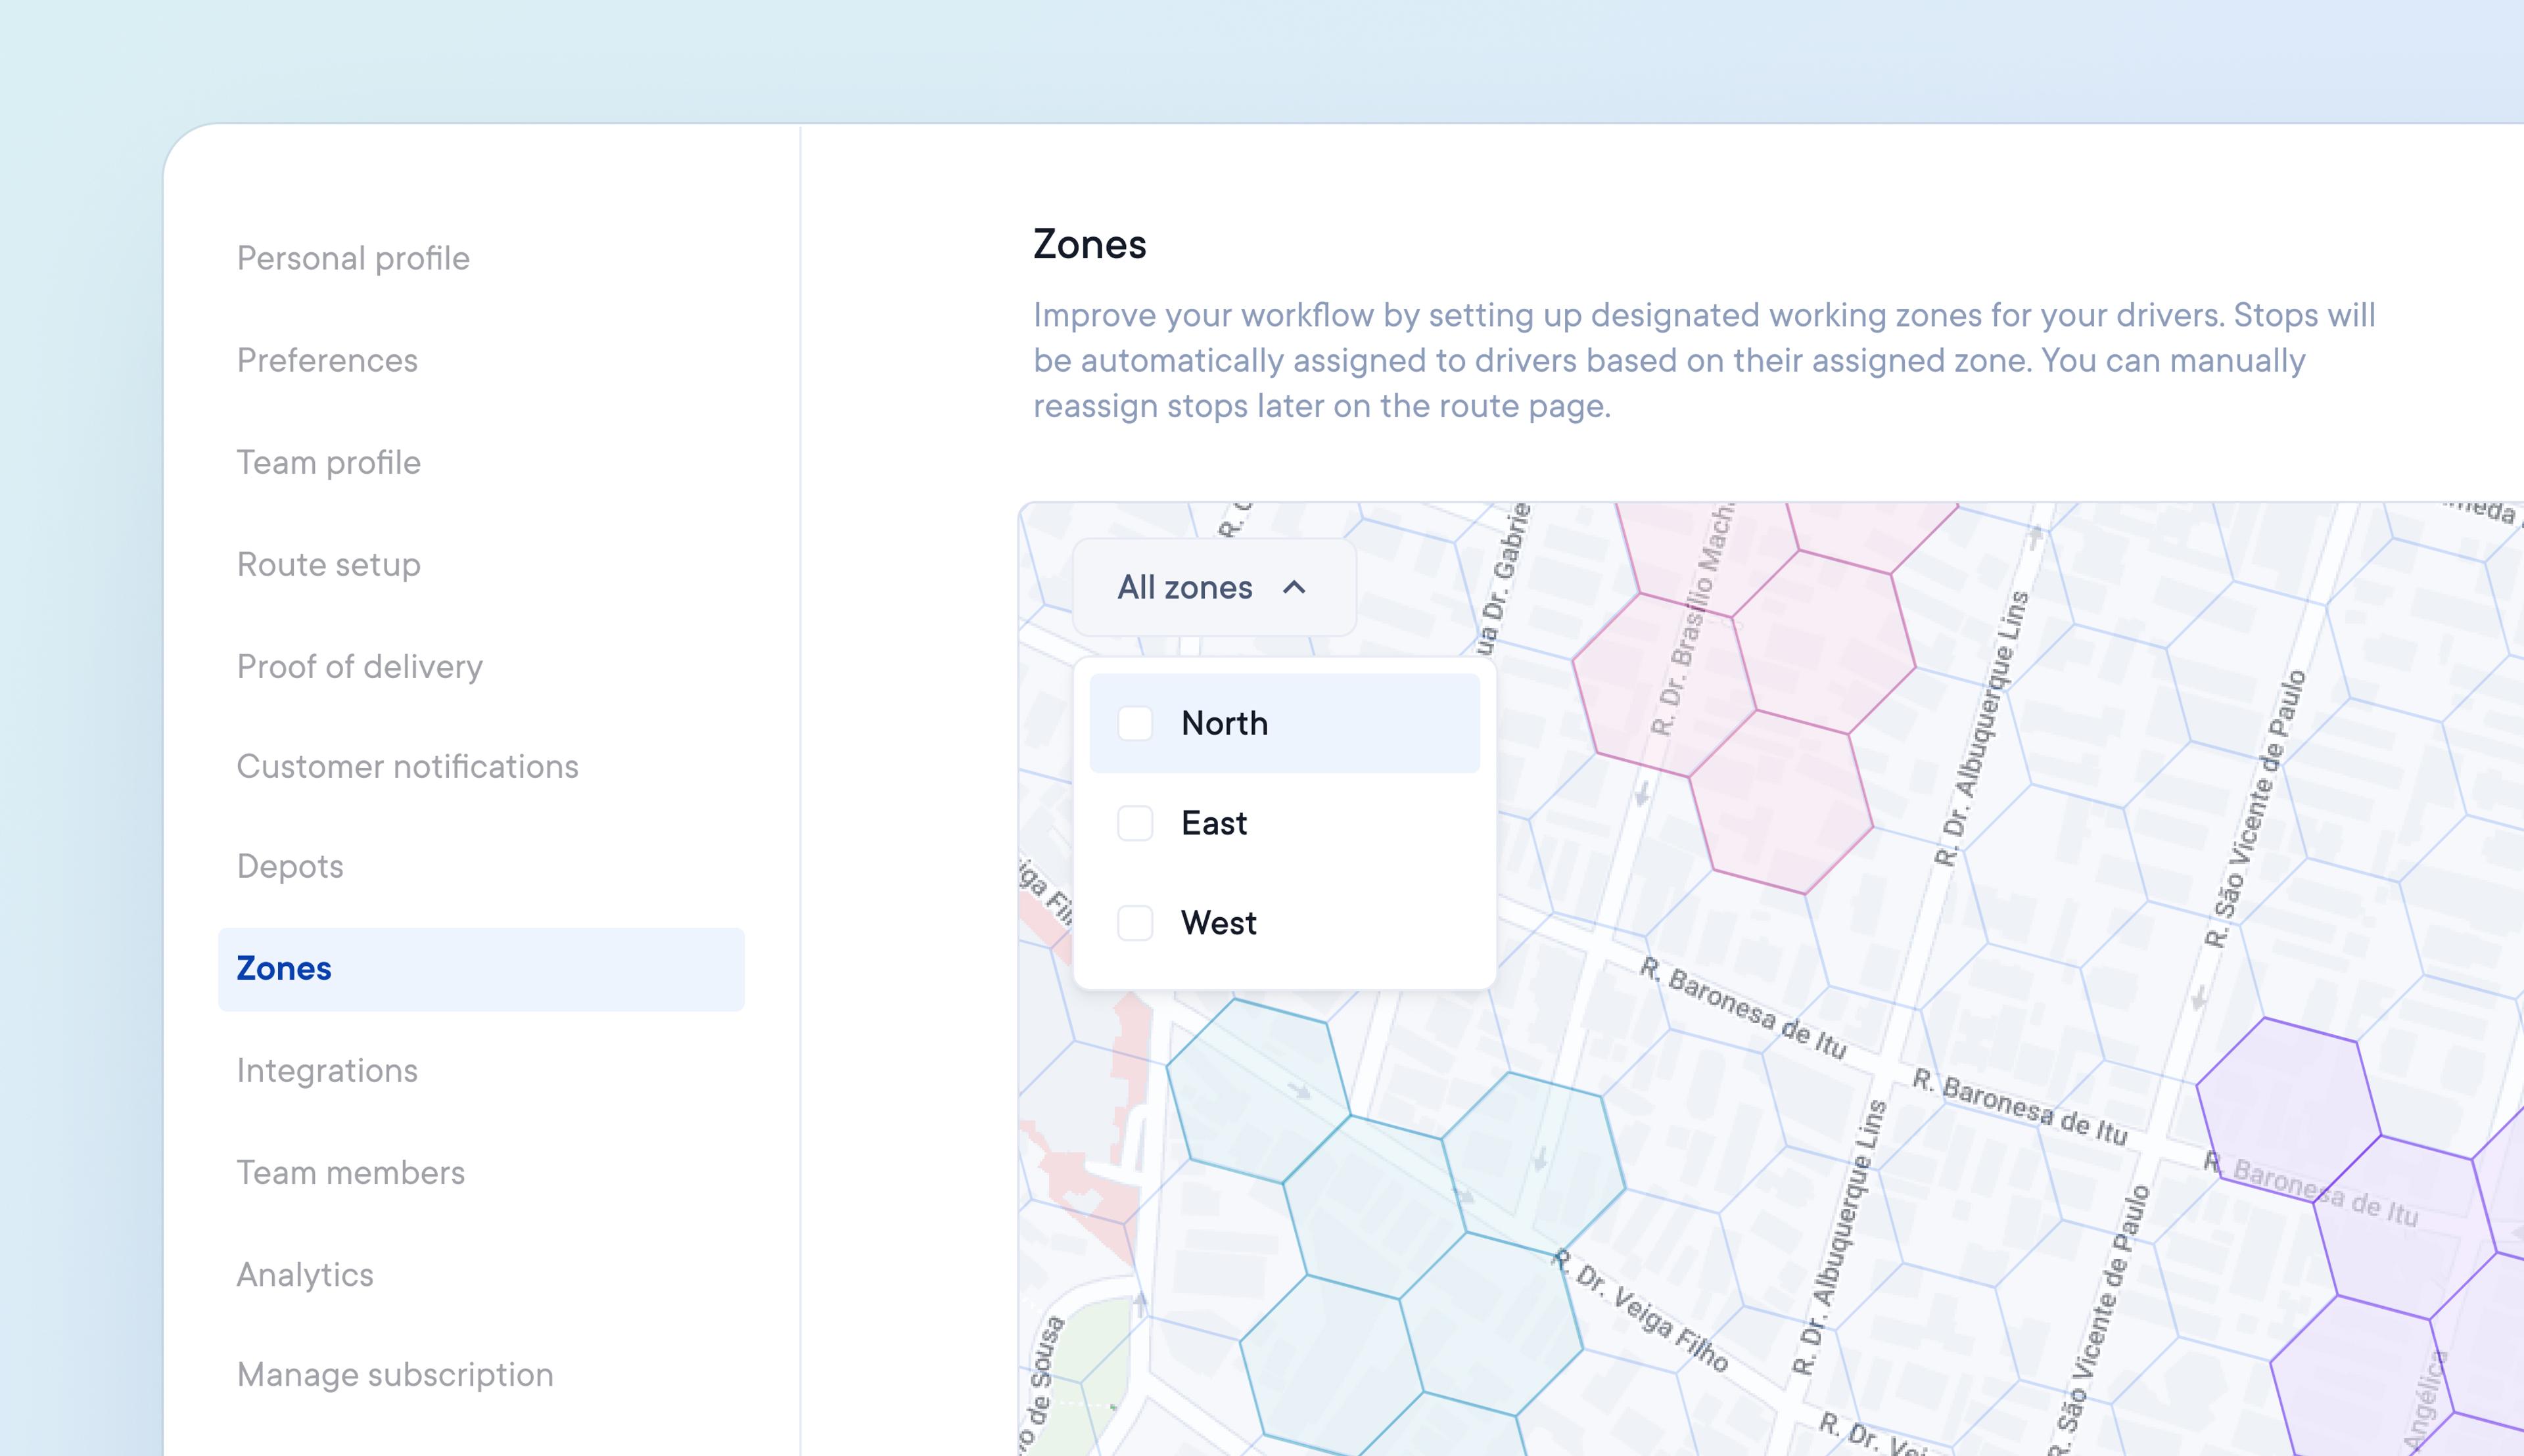Go to Manage subscription

(394, 1374)
